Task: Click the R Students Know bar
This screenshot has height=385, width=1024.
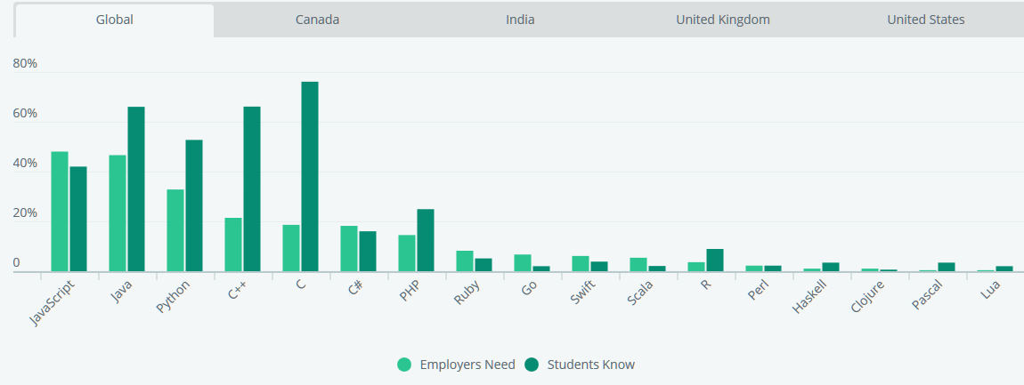Action: [715, 261]
